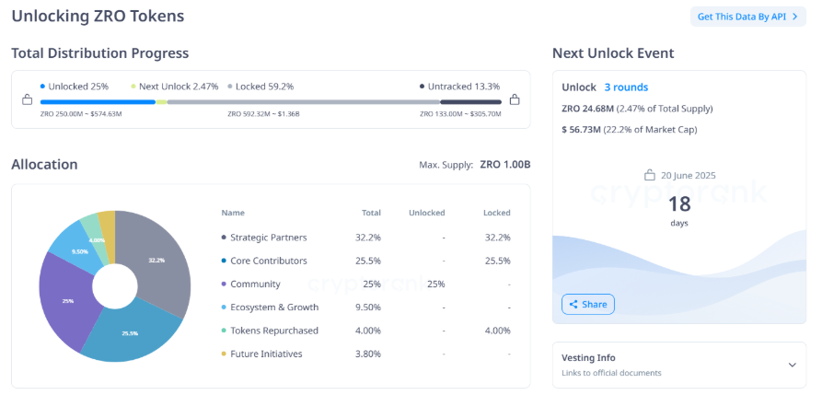This screenshot has width=822, height=395.
Task: Click the Get This Data By API button
Action: click(748, 17)
